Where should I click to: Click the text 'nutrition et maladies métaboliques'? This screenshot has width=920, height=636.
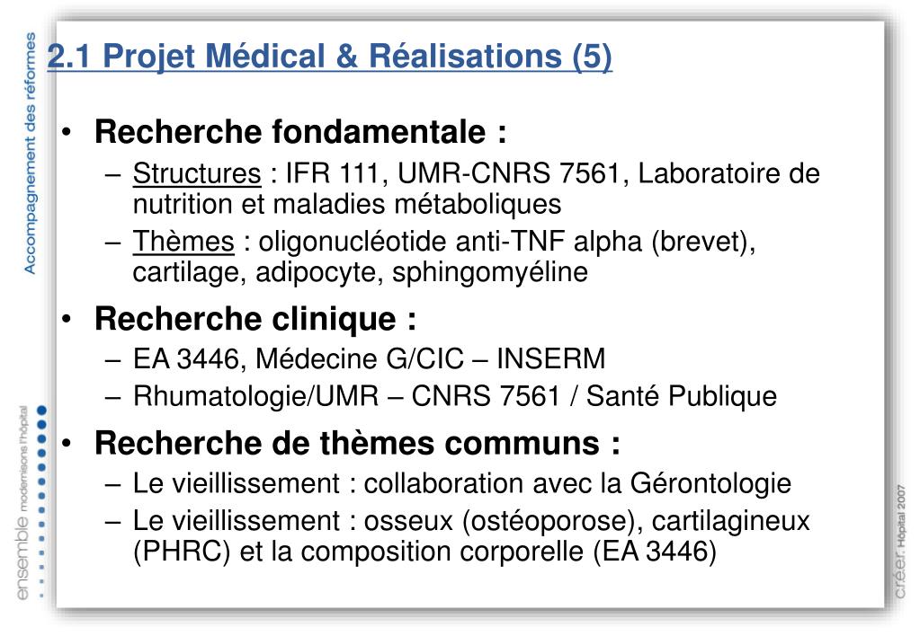coord(347,204)
